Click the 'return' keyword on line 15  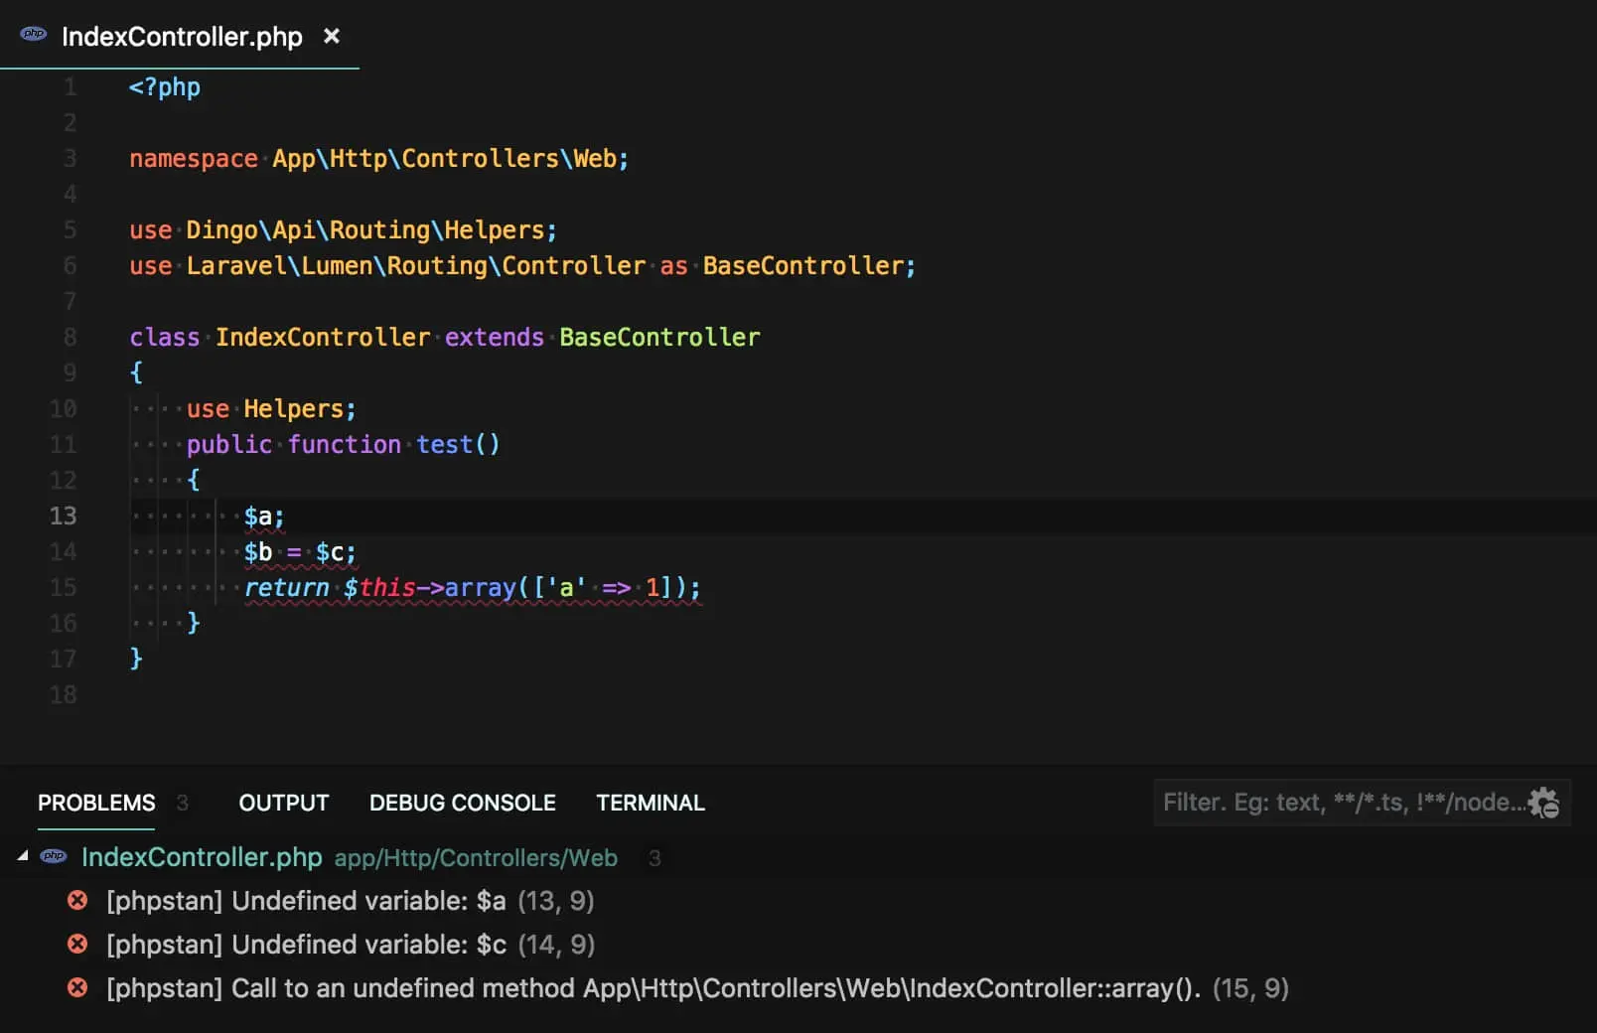coord(287,588)
